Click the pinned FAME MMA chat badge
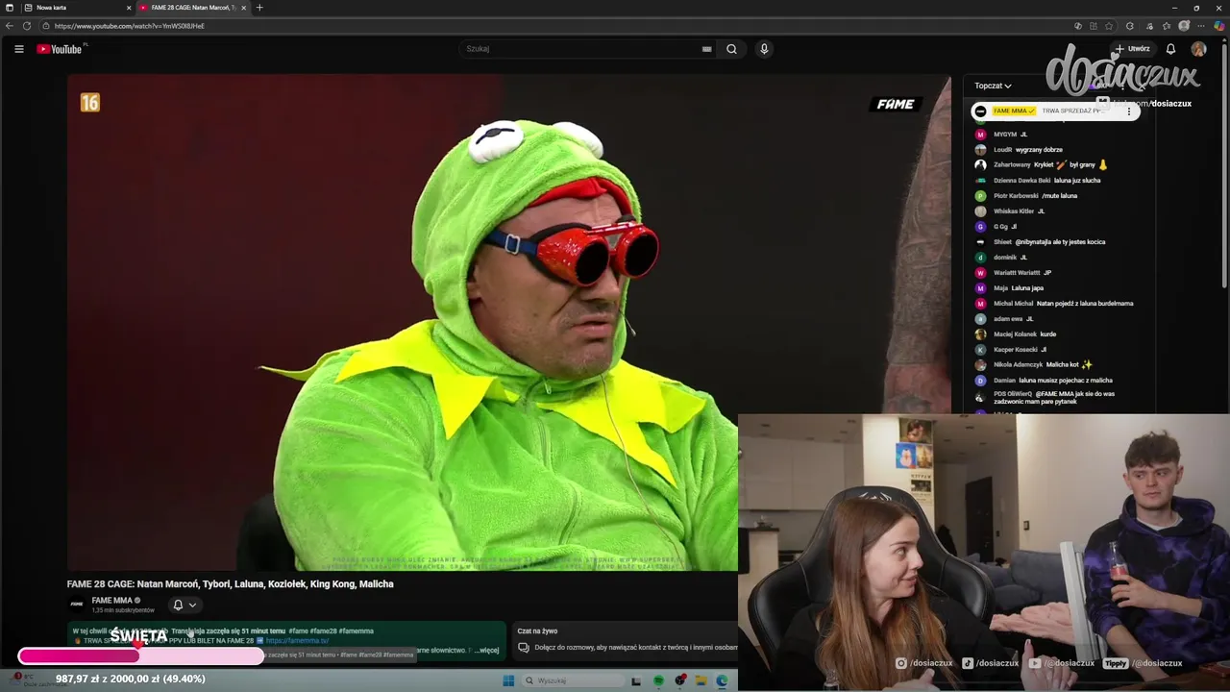This screenshot has width=1230, height=692. click(1014, 111)
